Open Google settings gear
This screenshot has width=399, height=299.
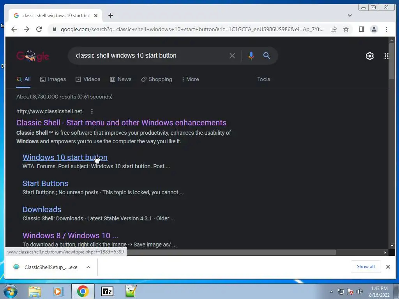tap(369, 56)
